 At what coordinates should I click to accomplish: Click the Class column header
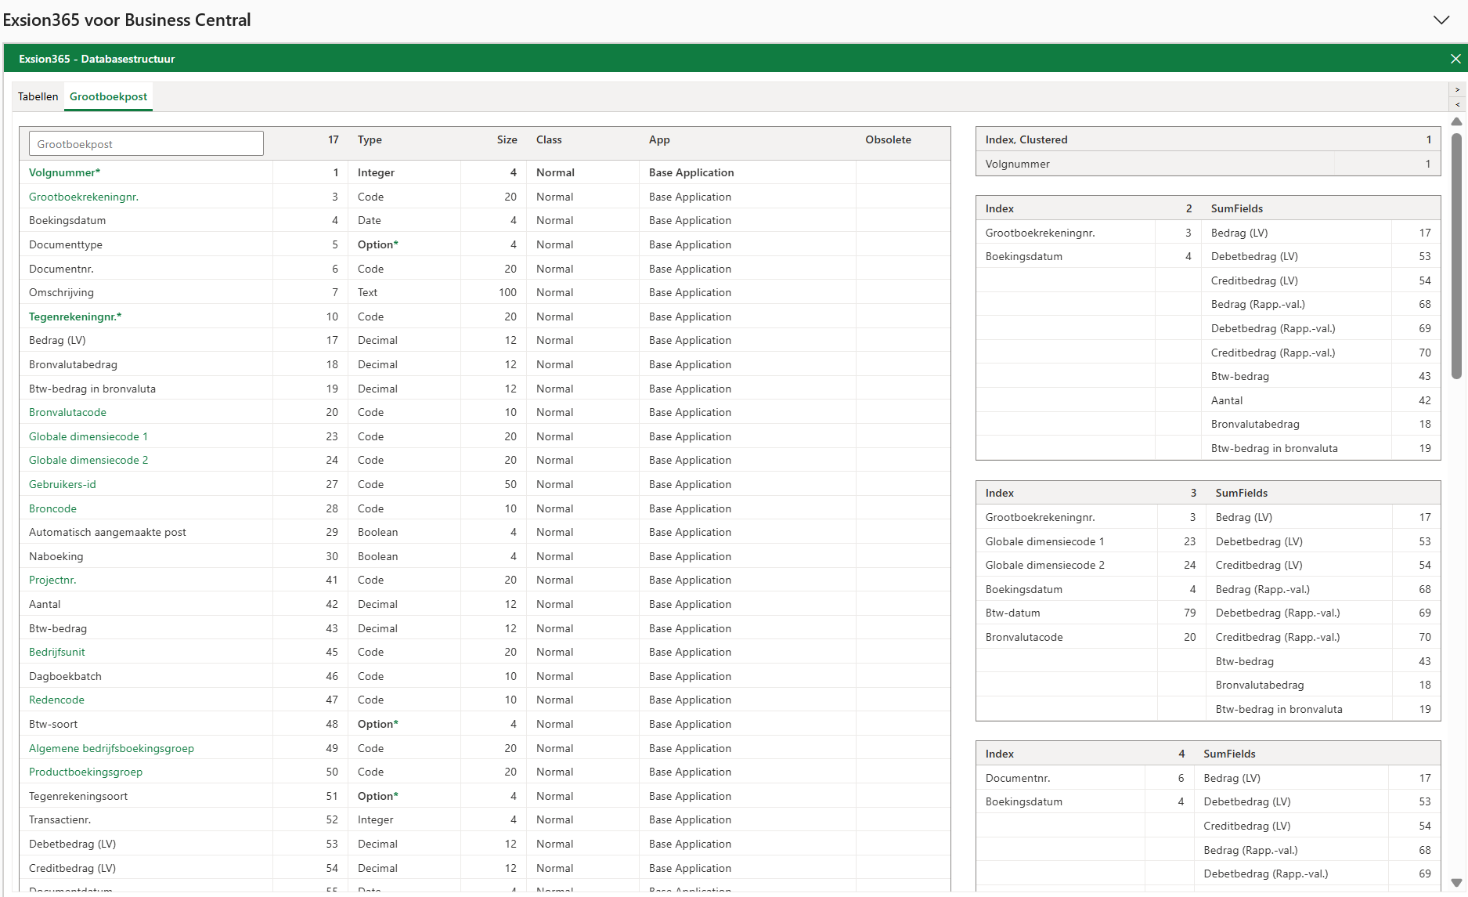coord(549,139)
